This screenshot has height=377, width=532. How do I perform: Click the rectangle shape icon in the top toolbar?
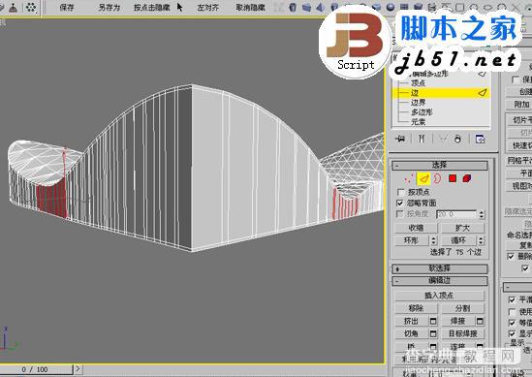coord(460,7)
